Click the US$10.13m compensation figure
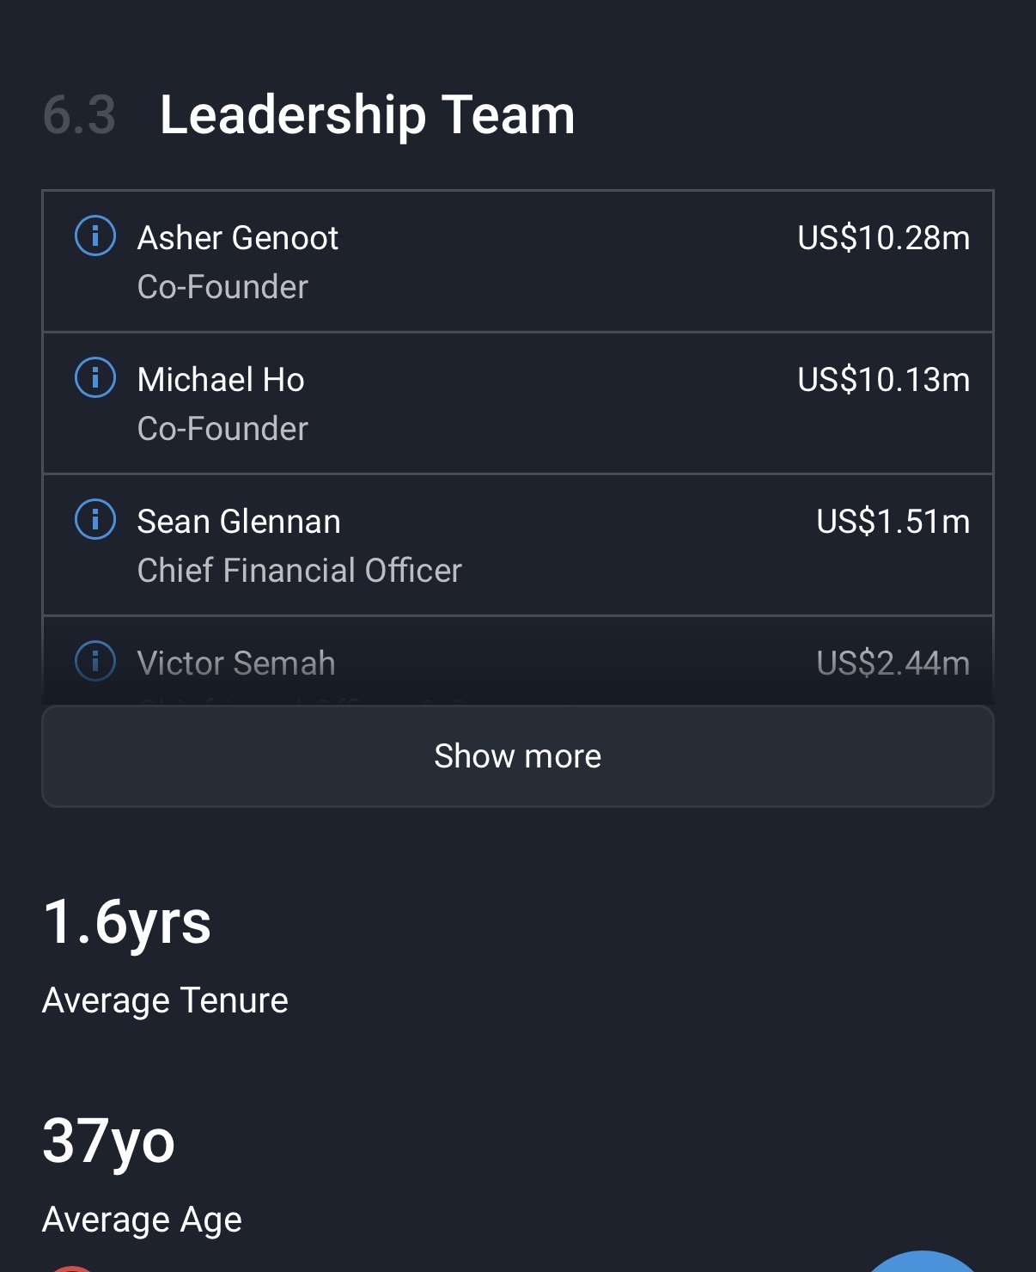The width and height of the screenshot is (1036, 1272). (x=883, y=380)
